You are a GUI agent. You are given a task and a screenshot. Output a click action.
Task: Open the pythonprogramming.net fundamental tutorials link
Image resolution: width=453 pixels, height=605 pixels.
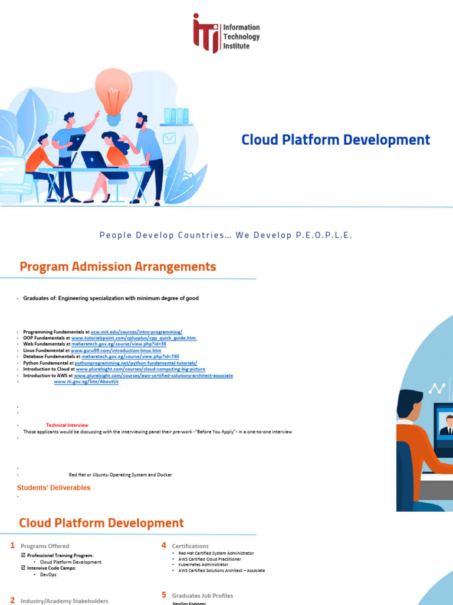pos(136,363)
